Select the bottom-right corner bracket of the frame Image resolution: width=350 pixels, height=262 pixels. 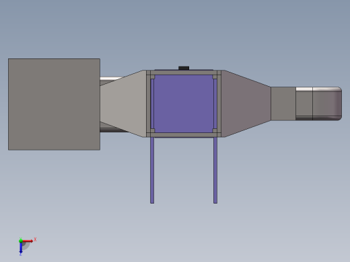click(x=215, y=130)
